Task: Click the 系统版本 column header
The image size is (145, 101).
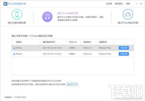Action: [88, 42]
